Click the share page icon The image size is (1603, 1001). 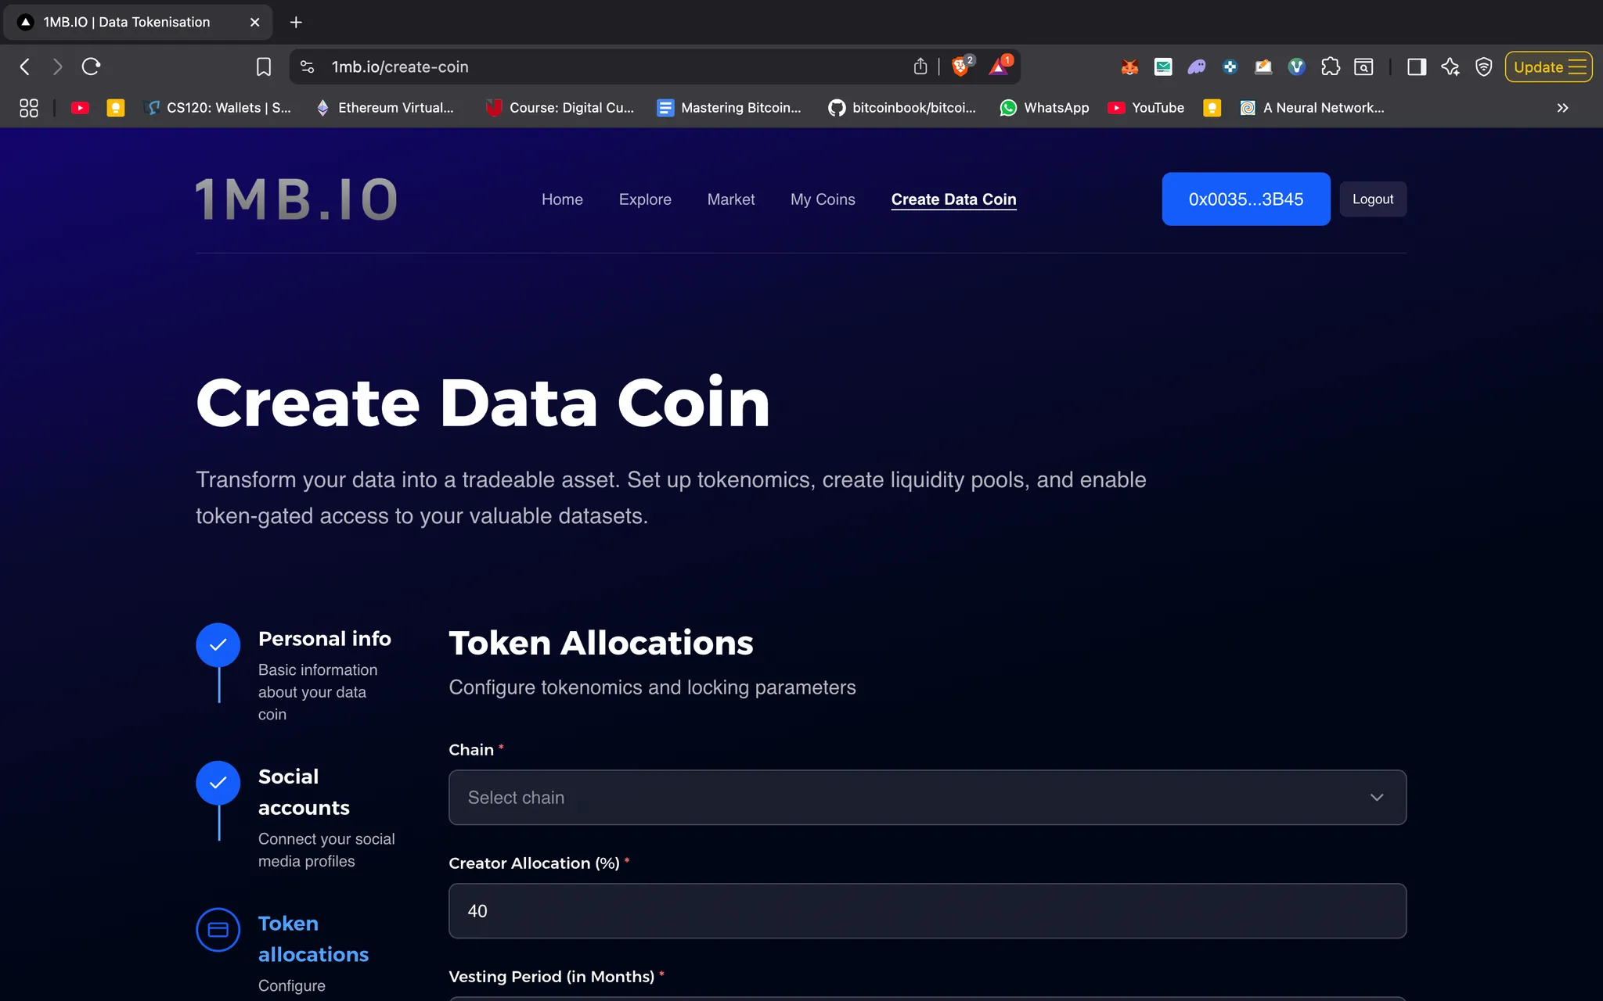(x=920, y=67)
